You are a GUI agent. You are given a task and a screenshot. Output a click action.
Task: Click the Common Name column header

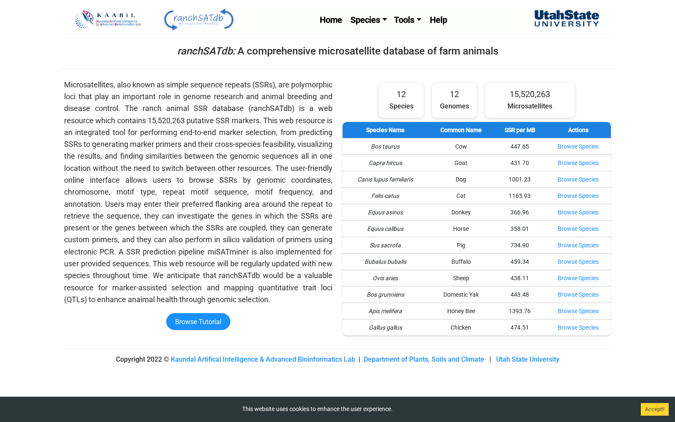click(x=461, y=130)
